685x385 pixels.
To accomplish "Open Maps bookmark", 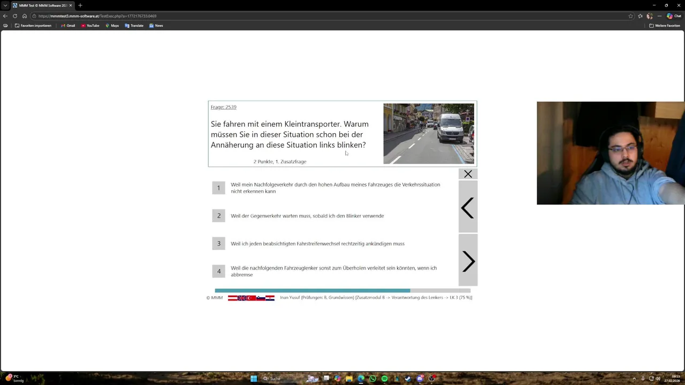I will coord(112,26).
